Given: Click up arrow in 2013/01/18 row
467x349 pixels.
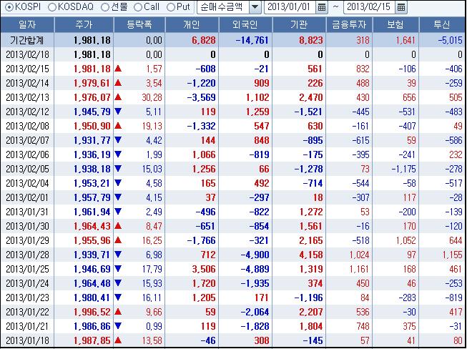Looking at the screenshot, I should (118, 340).
